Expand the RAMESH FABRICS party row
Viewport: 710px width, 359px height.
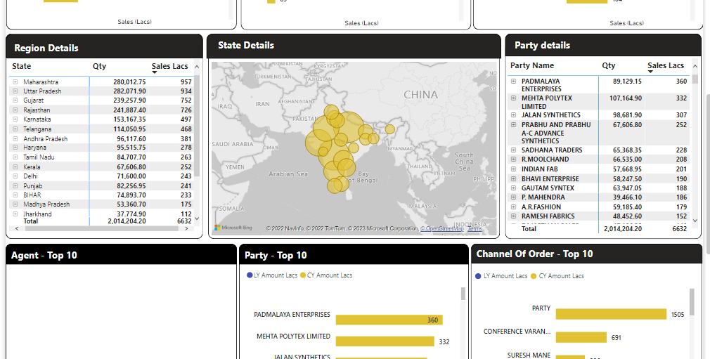pyautogui.click(x=513, y=216)
